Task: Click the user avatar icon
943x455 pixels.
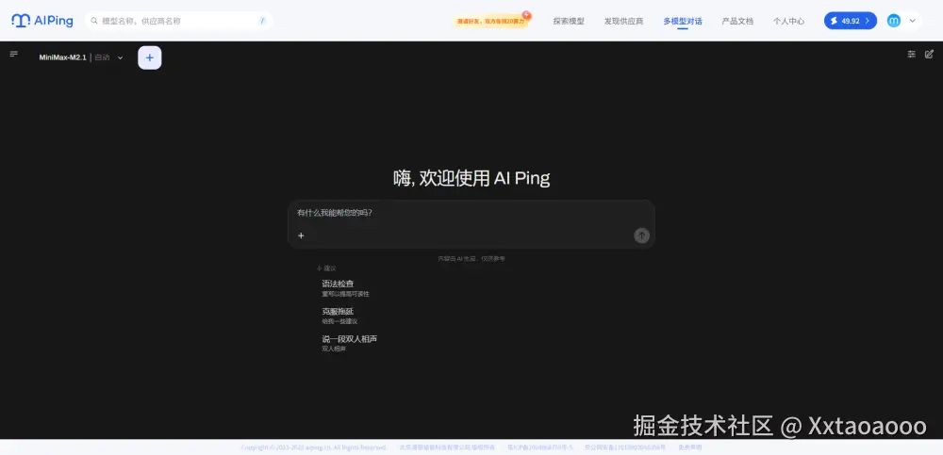Action: click(894, 21)
